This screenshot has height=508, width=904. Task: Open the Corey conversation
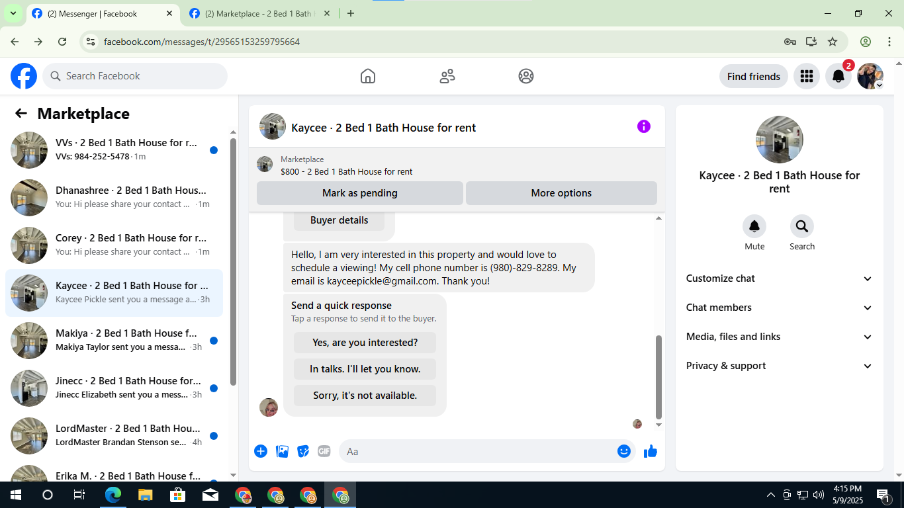(x=114, y=245)
